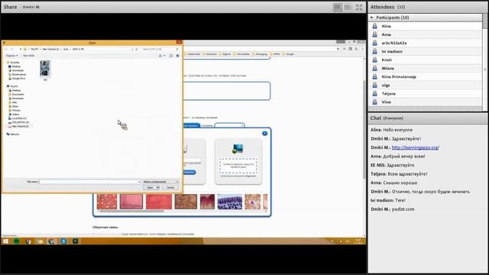
Task: Click the Back arrow in Open dialog
Action: click(6, 49)
